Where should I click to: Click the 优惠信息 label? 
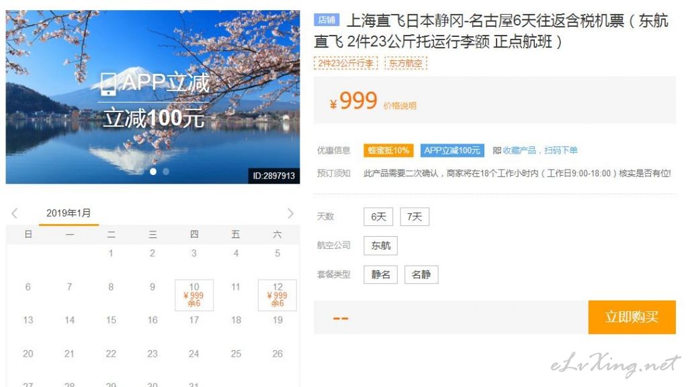click(x=333, y=151)
